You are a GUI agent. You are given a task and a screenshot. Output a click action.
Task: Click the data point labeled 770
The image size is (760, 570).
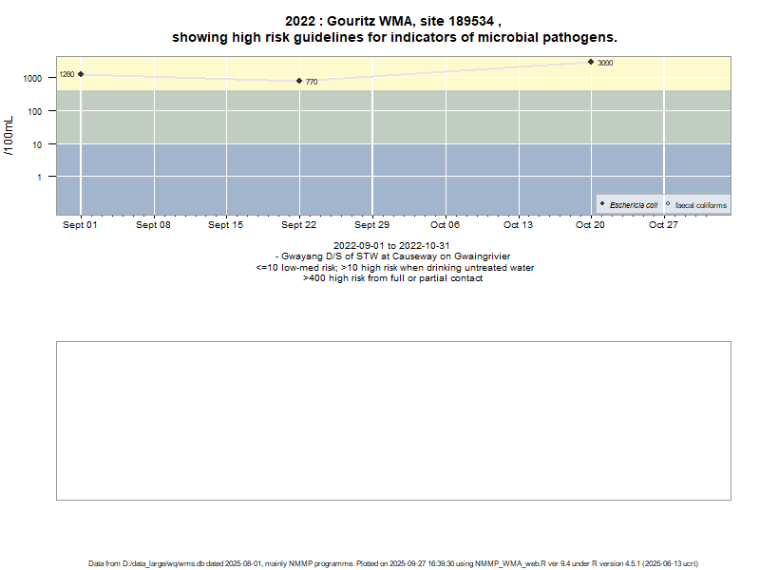299,81
